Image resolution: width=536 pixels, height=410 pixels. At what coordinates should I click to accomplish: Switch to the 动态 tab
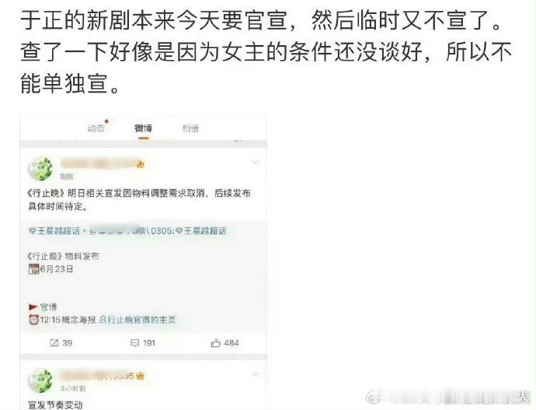pos(96,128)
